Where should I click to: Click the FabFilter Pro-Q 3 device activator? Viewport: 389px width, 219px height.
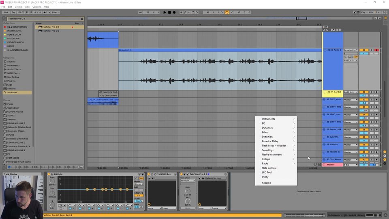click(x=181, y=174)
